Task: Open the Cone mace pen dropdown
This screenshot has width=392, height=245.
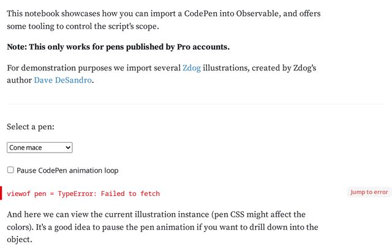Action: click(x=40, y=148)
